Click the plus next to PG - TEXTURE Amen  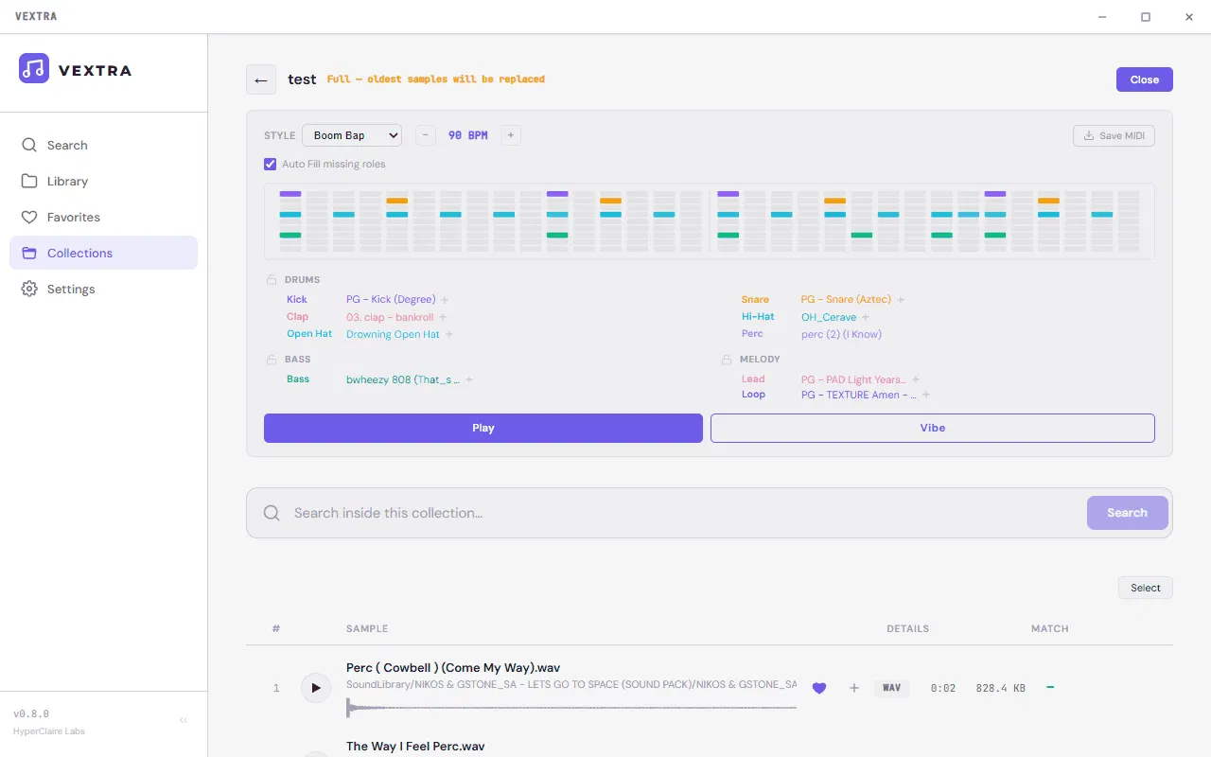coord(926,395)
